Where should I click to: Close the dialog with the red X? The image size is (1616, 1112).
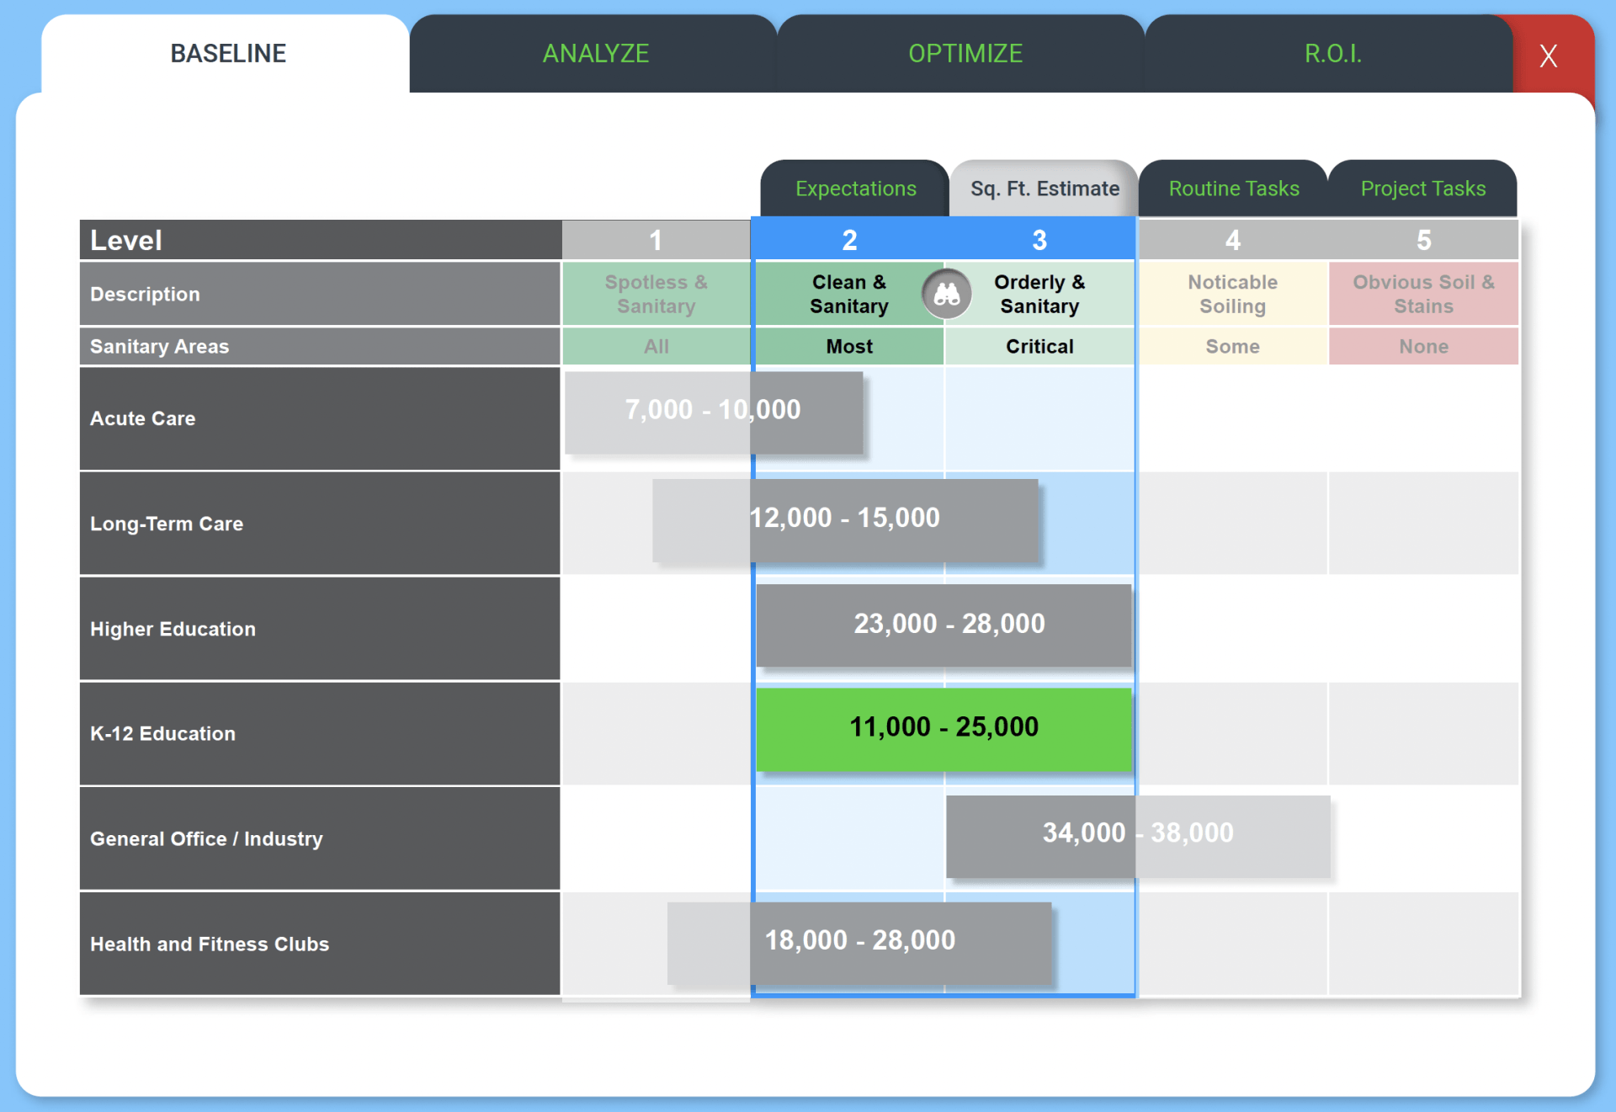1549,56
